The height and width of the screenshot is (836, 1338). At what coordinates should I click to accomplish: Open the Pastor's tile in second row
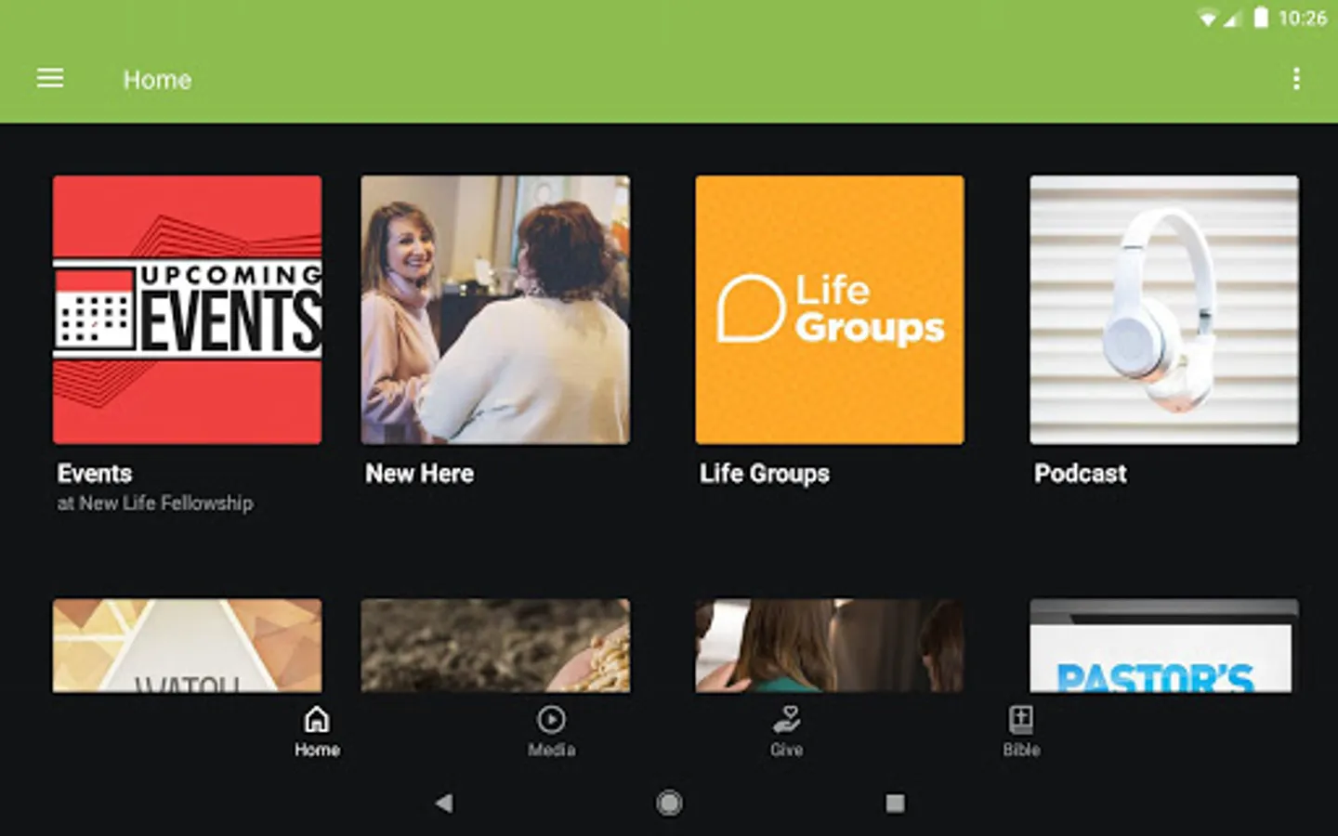coord(1164,646)
